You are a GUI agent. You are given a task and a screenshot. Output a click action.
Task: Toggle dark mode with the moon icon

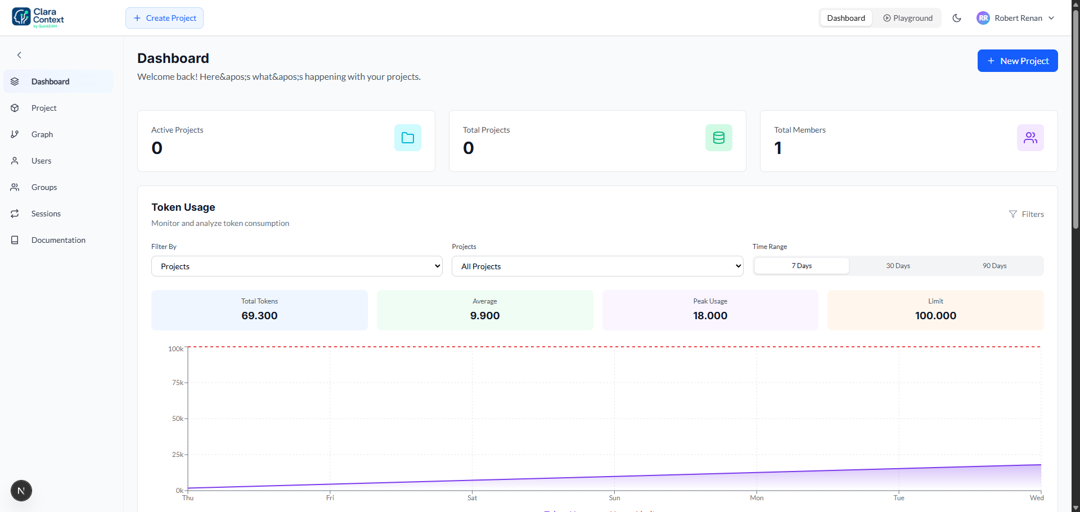click(x=957, y=17)
